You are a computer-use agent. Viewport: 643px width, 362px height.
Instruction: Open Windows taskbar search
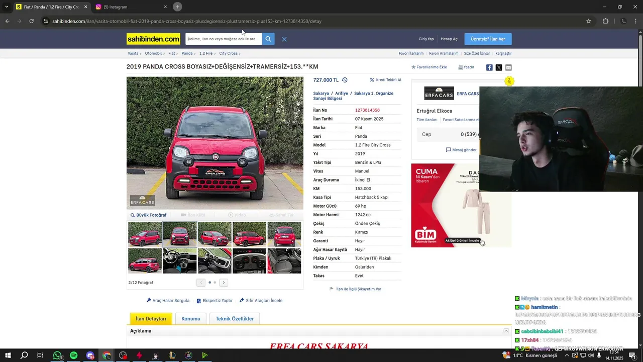(x=24, y=355)
